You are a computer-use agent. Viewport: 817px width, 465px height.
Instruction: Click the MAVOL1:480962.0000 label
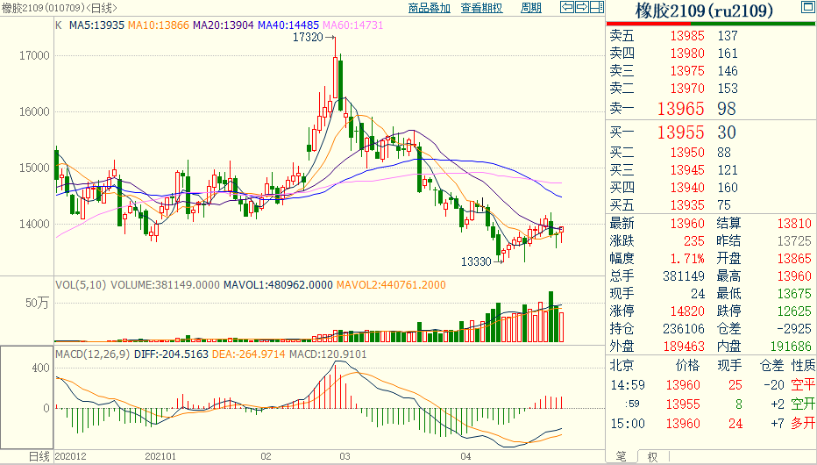[278, 285]
